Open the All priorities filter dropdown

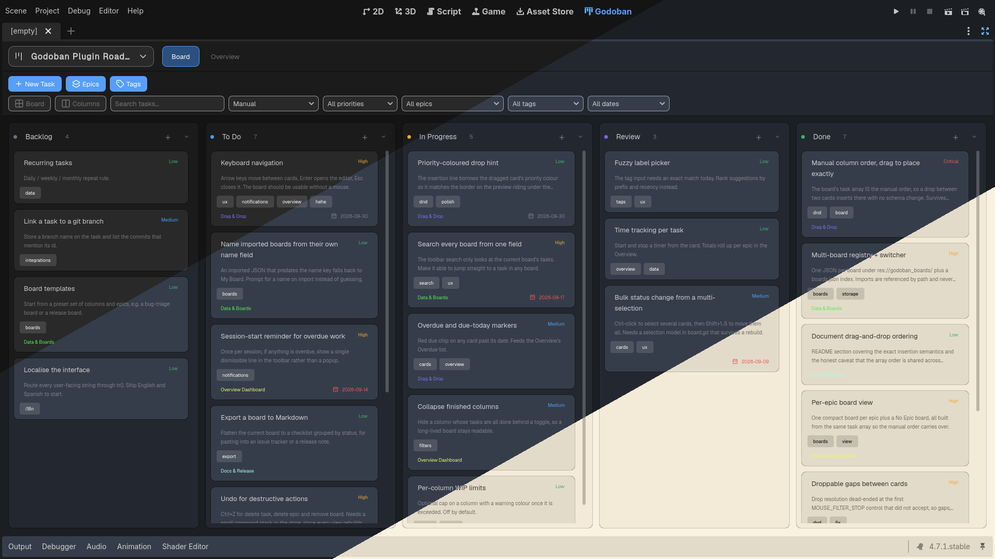360,104
